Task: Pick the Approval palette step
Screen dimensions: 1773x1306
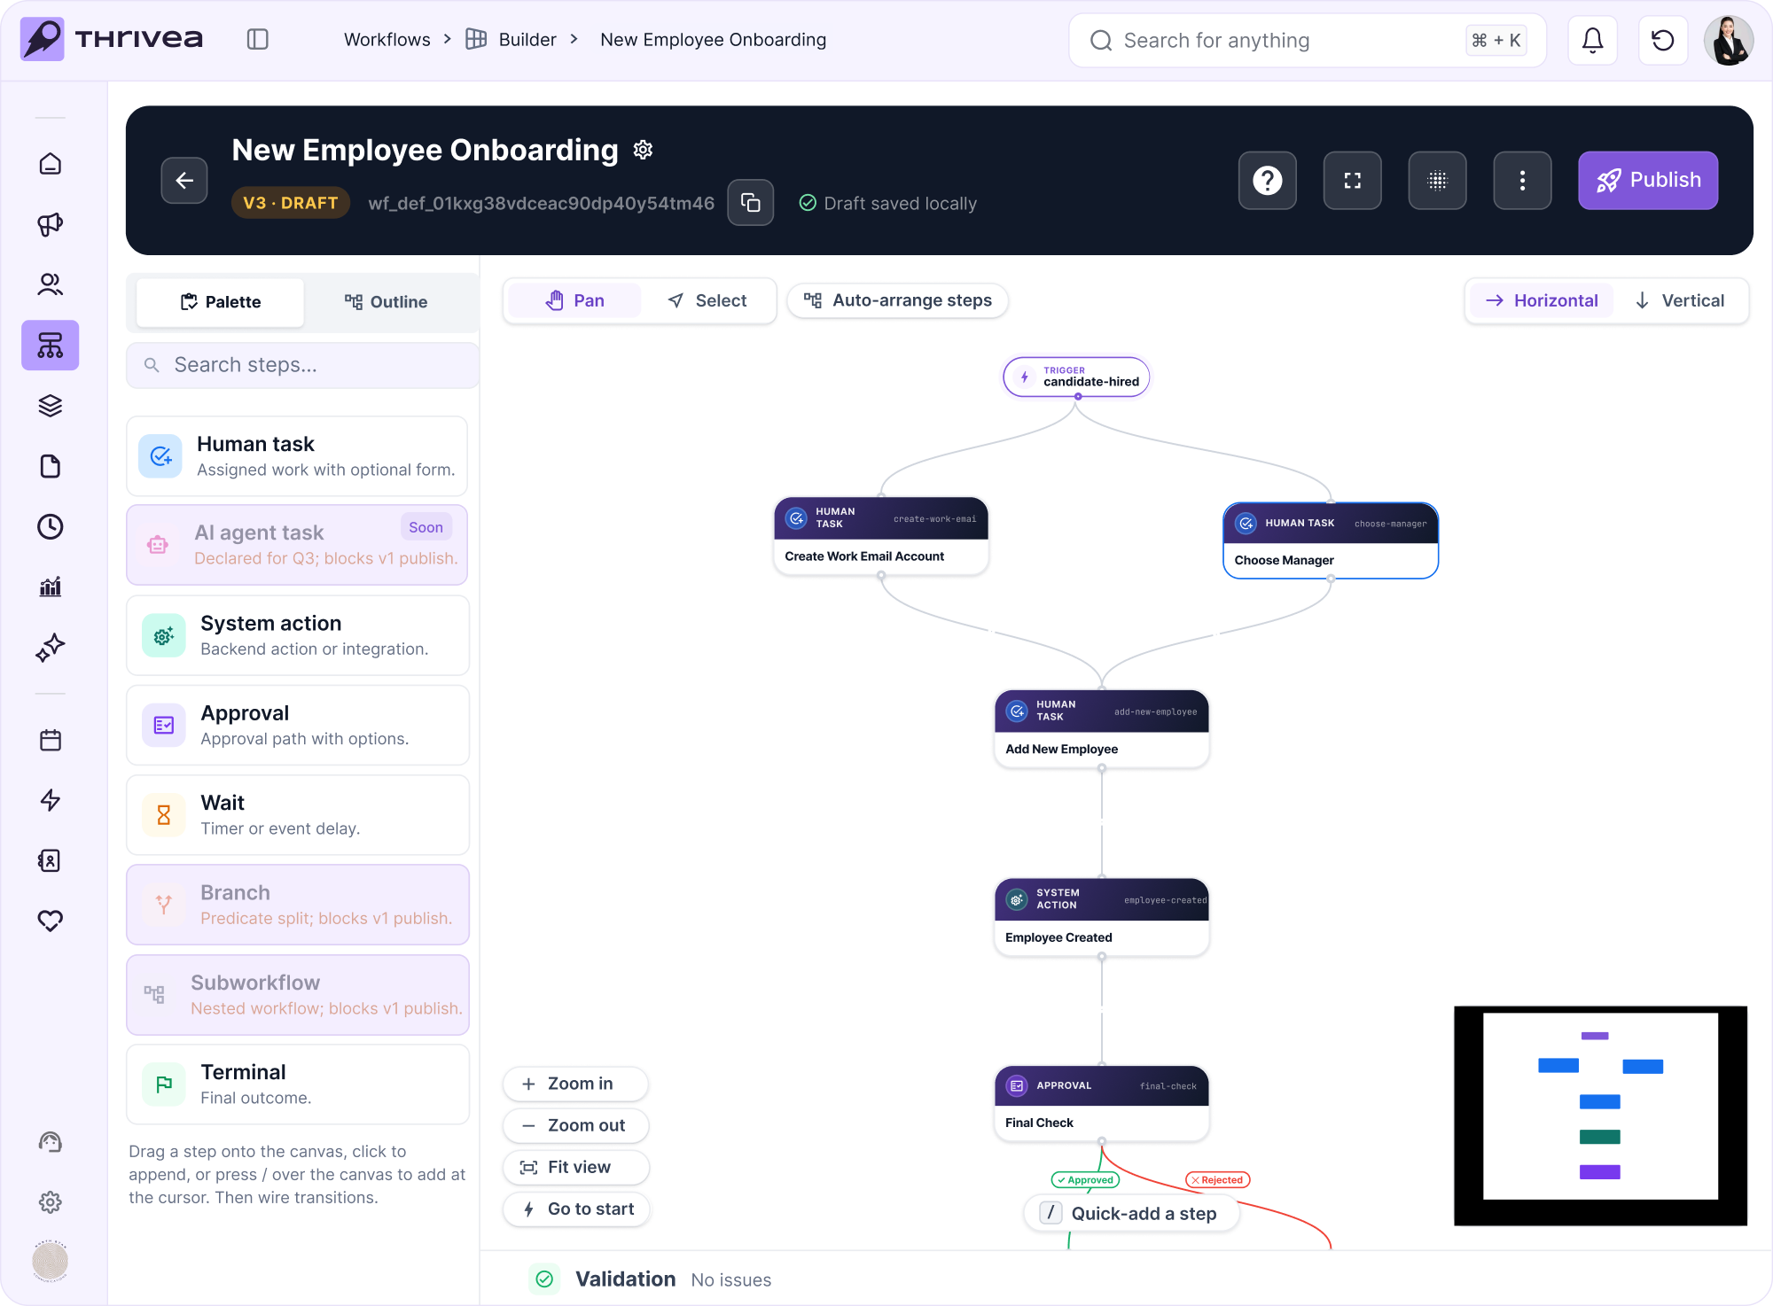Action: tap(297, 725)
